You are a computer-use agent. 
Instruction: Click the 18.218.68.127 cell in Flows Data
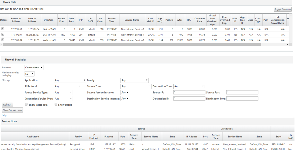pos(33,35)
